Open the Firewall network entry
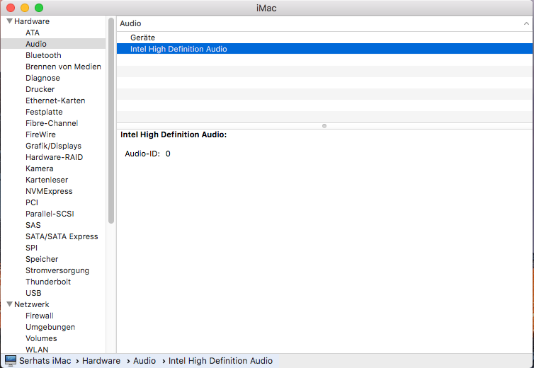 click(x=40, y=316)
